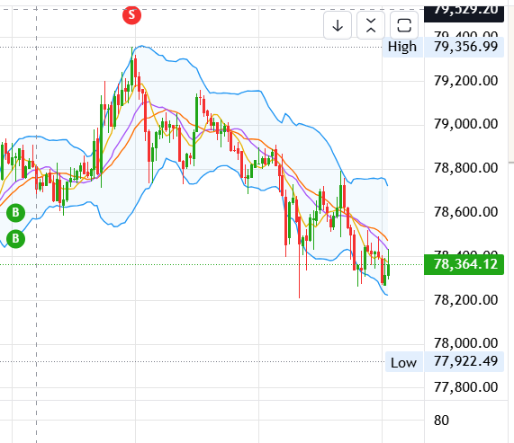Click the Low 77,922.49 price label
Screen dimensions: 514x443
coord(464,361)
